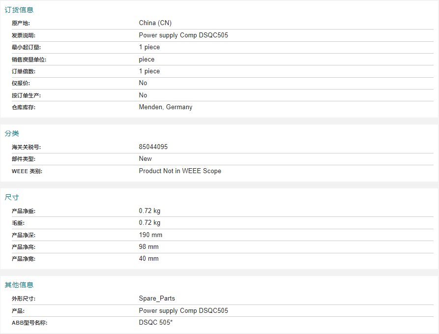Viewport: 439px width, 334px height.
Task: Select the 分类 section heading
Action: (x=12, y=133)
